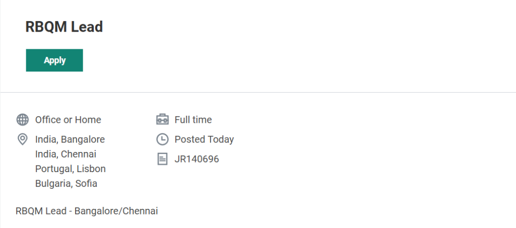Click the document job ID icon
Image resolution: width=516 pixels, height=228 pixels.
coord(162,159)
